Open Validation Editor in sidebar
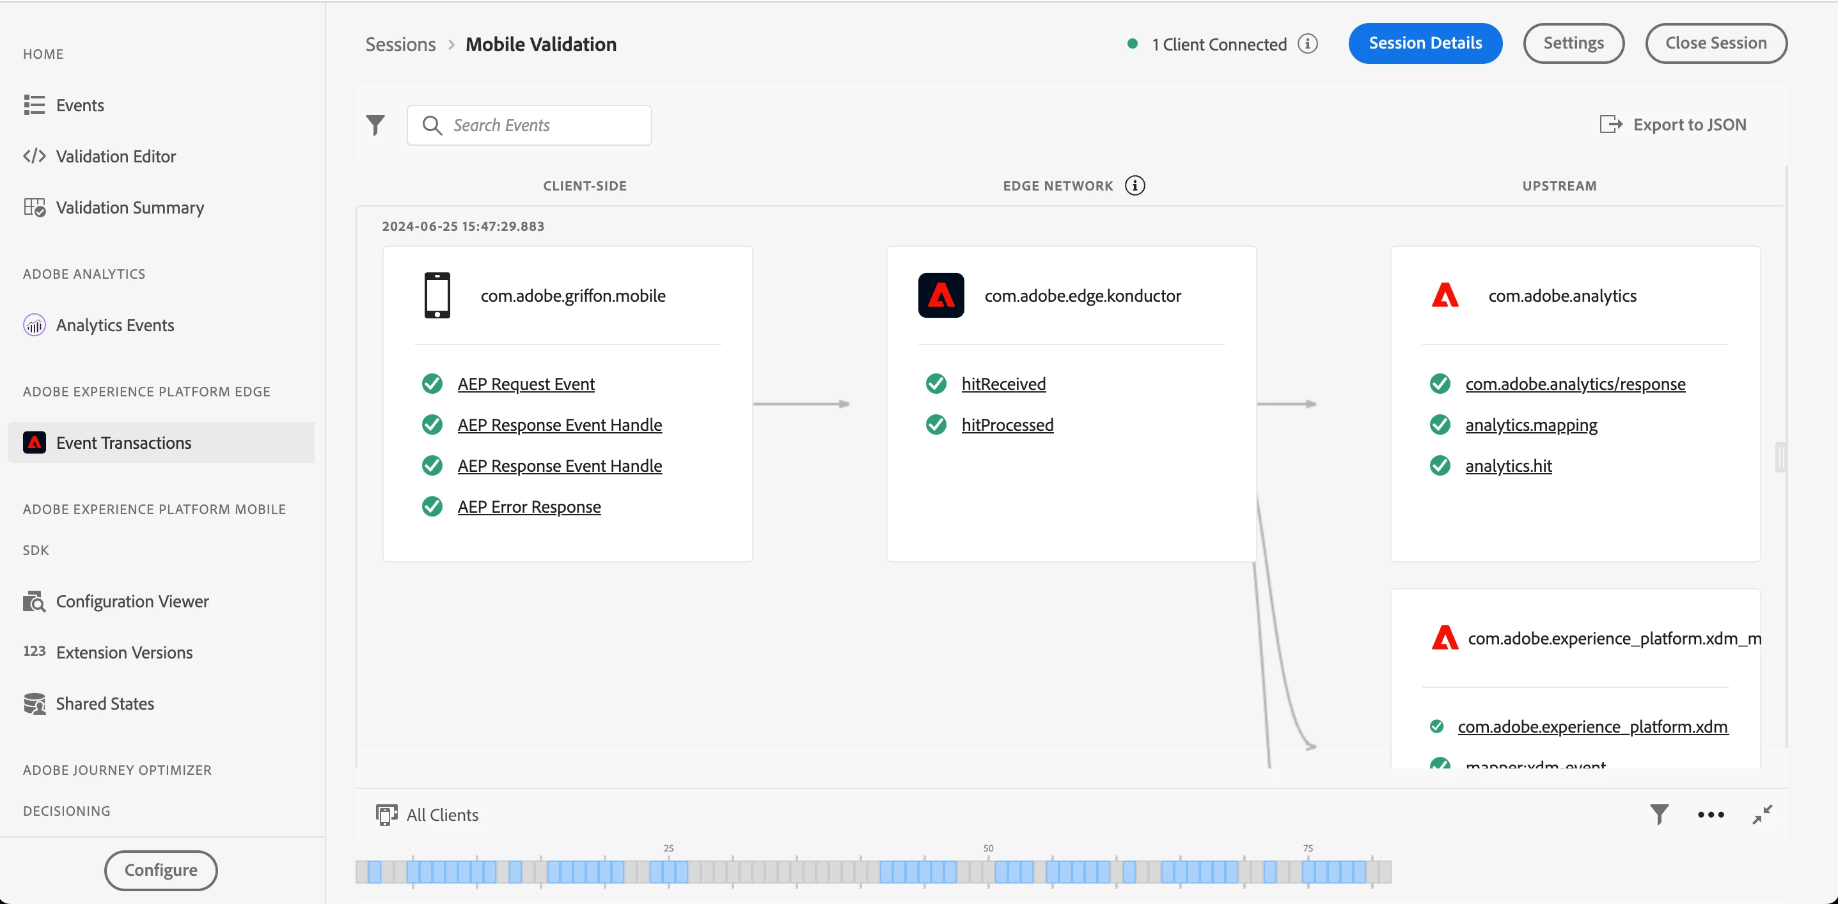Screen dimensions: 1838x904 [x=116, y=156]
